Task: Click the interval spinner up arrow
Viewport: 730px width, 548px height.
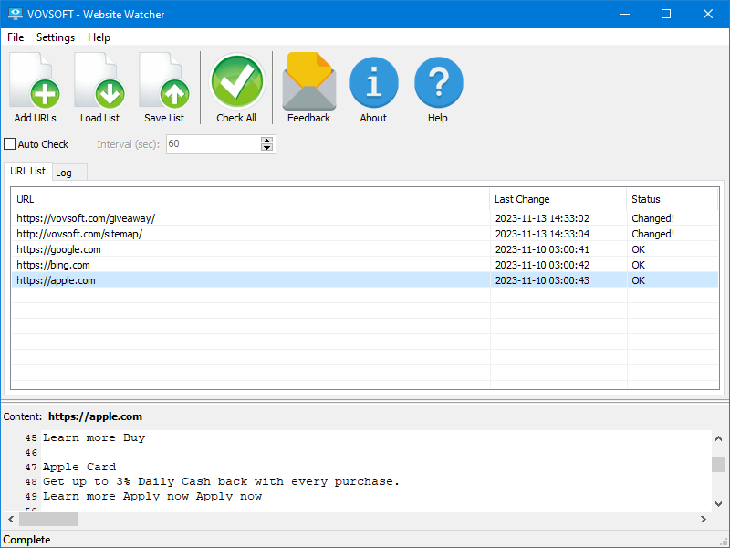Action: pyautogui.click(x=266, y=140)
